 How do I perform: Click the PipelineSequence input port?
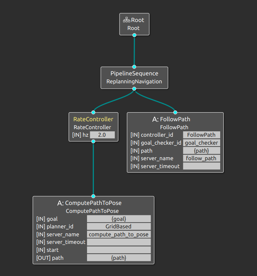tap(134, 67)
